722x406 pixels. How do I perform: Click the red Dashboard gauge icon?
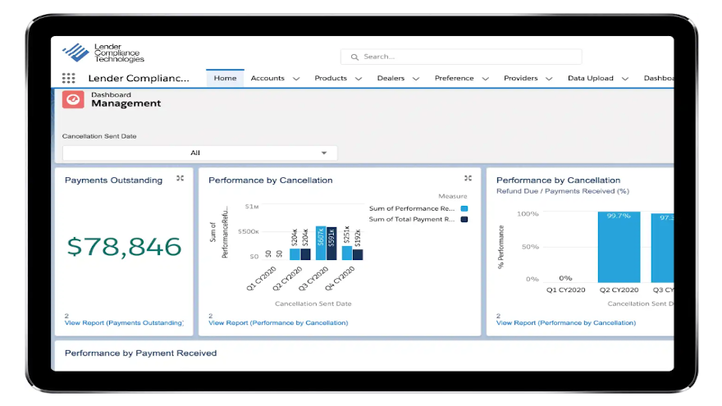point(73,99)
